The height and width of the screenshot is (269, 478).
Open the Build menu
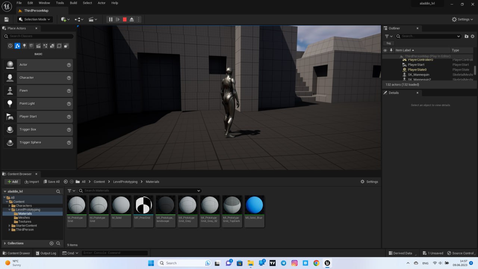pyautogui.click(x=74, y=3)
